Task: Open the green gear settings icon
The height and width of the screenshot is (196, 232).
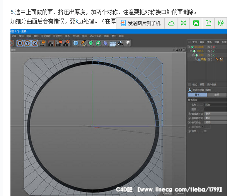Action: (x=220, y=23)
